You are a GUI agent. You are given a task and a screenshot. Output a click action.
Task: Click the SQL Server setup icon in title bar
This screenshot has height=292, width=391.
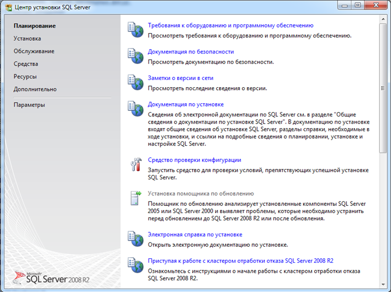click(8, 8)
